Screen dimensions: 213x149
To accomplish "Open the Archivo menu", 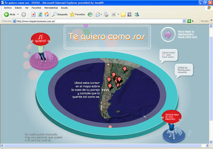I will [8, 8].
